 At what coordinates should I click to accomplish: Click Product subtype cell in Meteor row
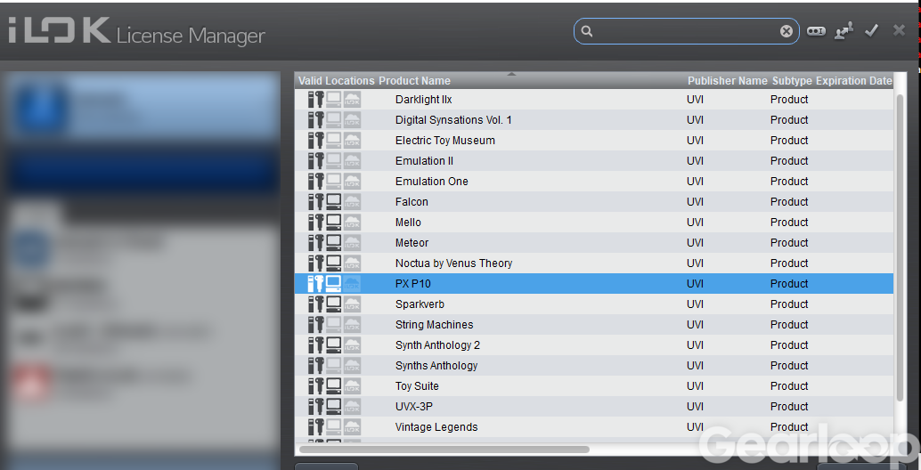(789, 243)
